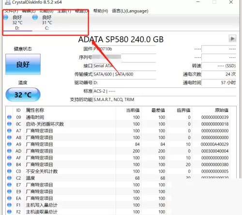The width and height of the screenshot is (242, 215).
Task: Click status dot for attribute 0C
Action: 9,124
